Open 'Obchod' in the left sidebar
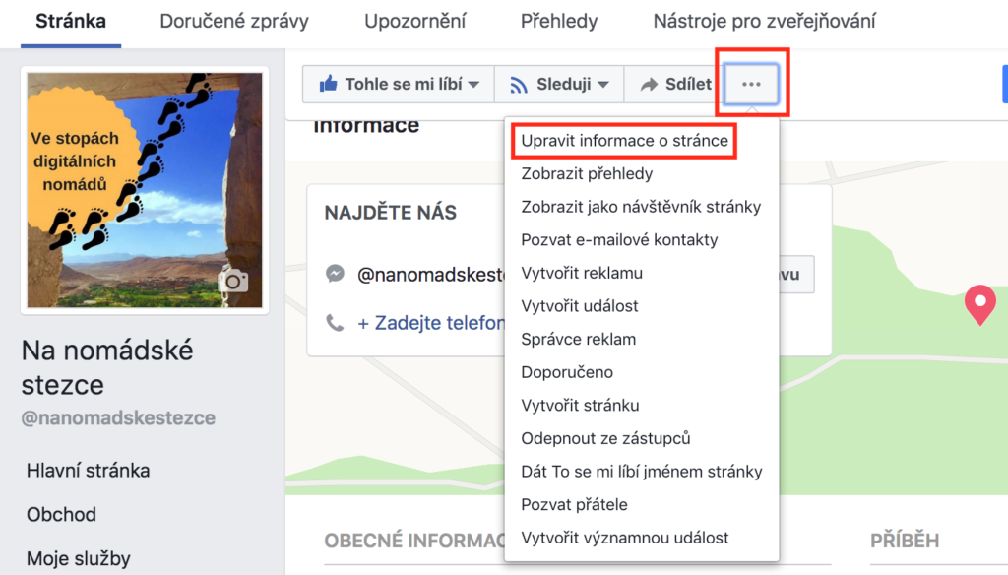The width and height of the screenshot is (1008, 575). tap(61, 514)
